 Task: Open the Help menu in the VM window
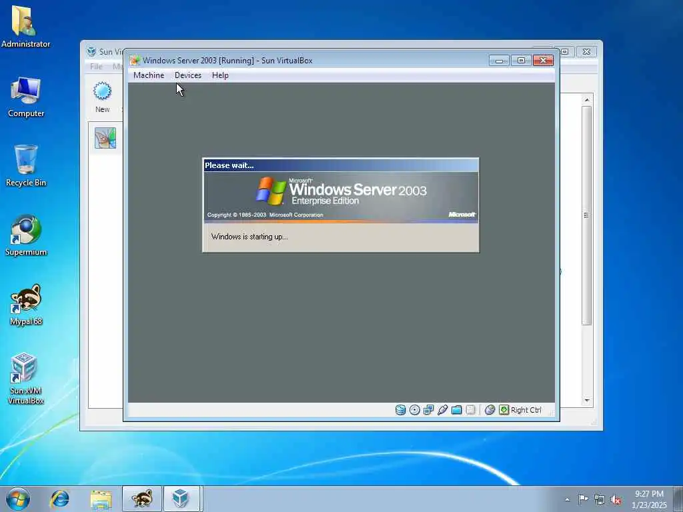[x=220, y=75]
